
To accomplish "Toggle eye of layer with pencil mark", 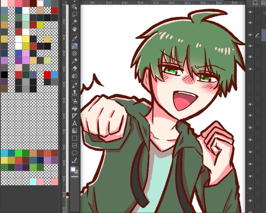I will tap(250, 35).
